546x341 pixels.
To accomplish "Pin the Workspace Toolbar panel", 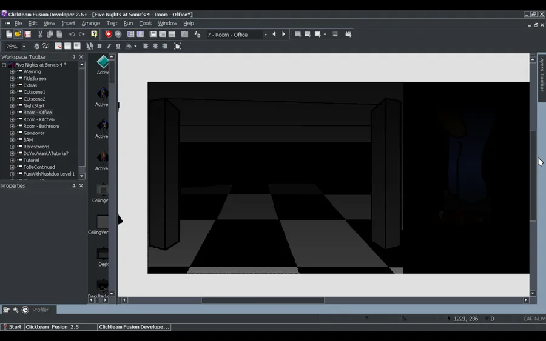I will click(x=74, y=57).
